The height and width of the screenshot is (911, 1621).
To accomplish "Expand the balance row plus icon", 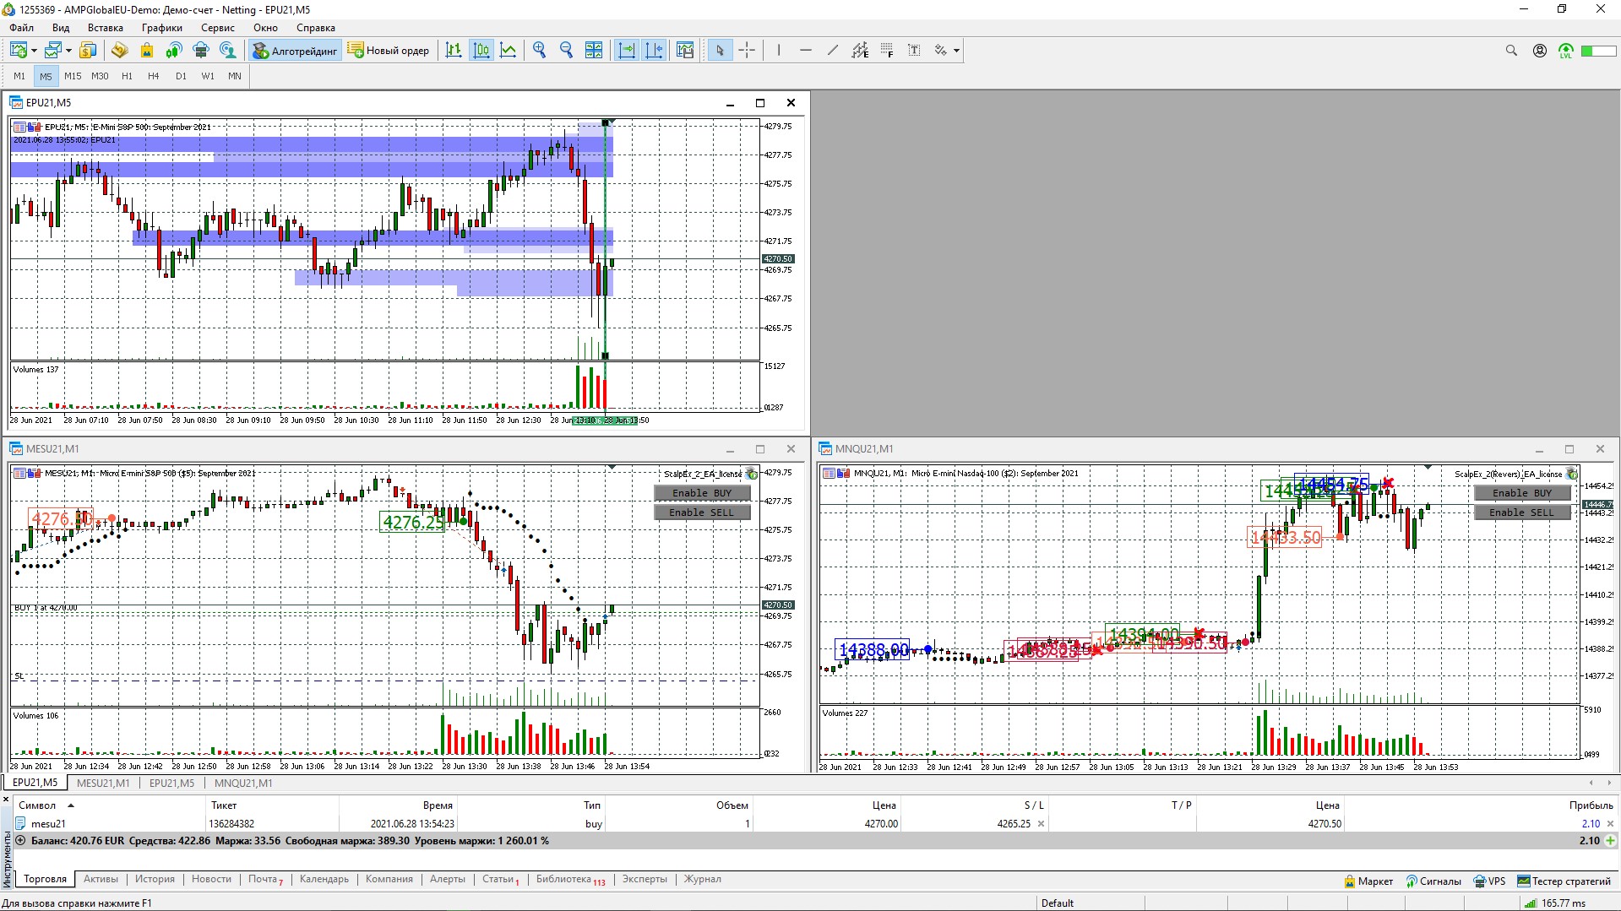I will tap(21, 841).
